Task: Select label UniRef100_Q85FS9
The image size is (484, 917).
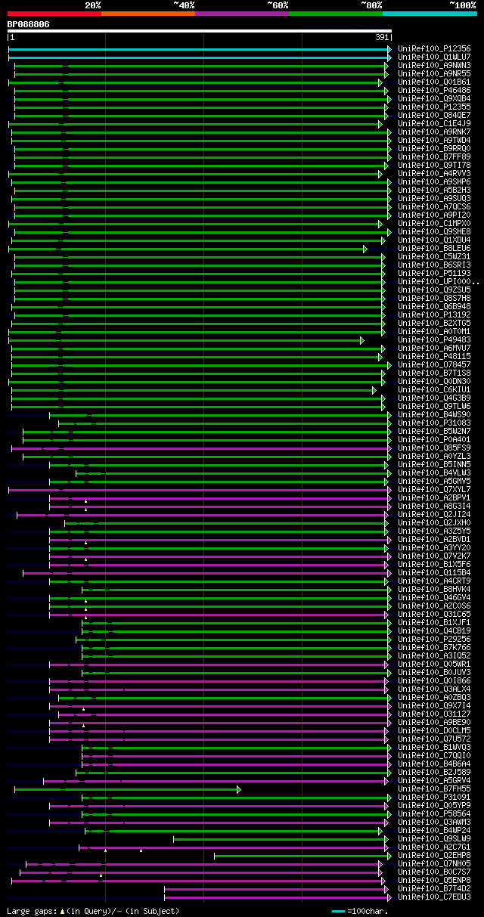Action: coord(434,448)
